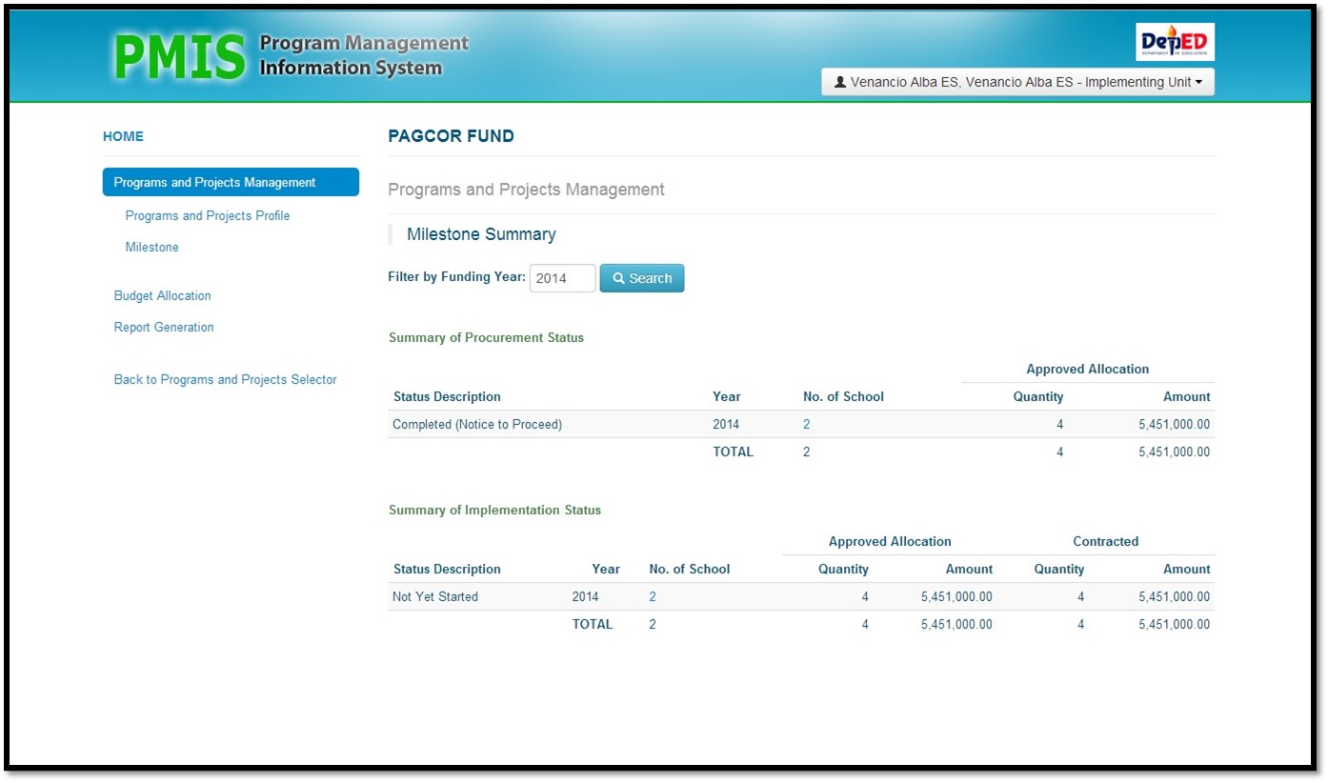Click the PMIS logo in the header

(x=291, y=55)
